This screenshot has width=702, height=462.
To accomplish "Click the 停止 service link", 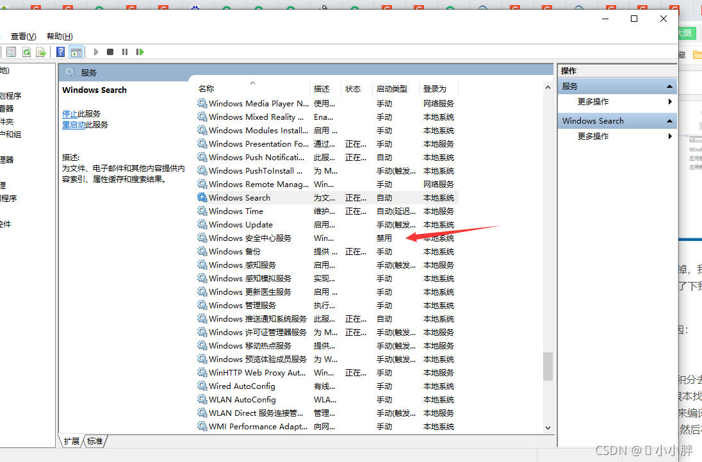I will (70, 113).
